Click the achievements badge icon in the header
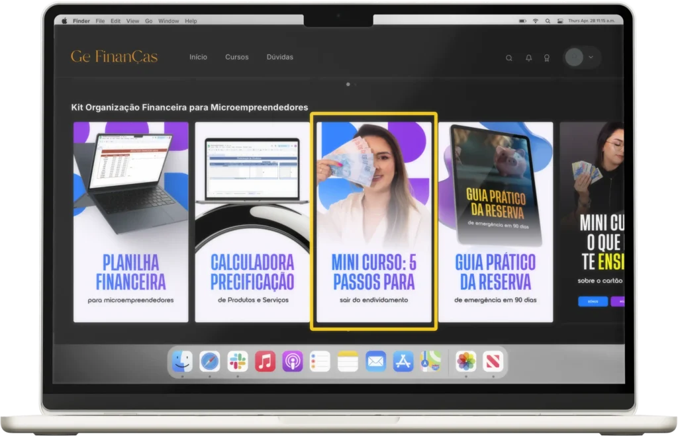The height and width of the screenshot is (436, 678). tap(547, 58)
